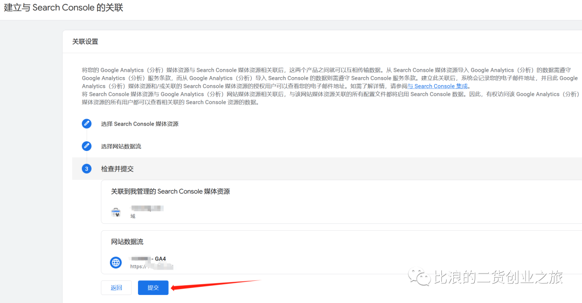The width and height of the screenshot is (582, 303).
Task: Click the edit pencil icon for 选择 Search Console 媒体资源
Action: click(86, 123)
